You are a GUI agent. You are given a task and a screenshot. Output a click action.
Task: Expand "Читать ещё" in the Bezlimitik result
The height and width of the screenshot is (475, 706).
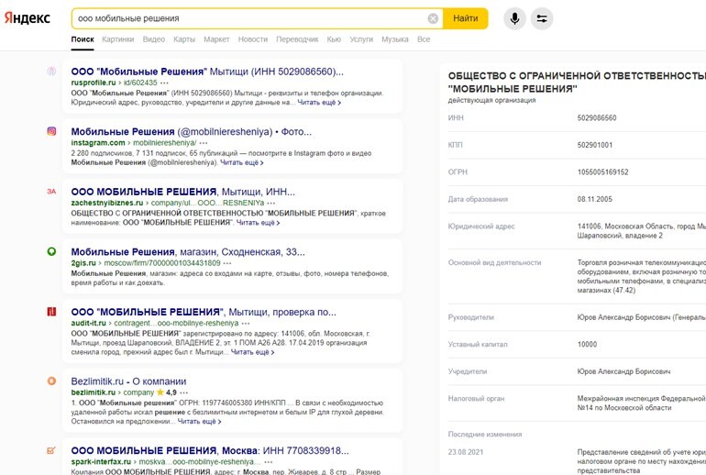click(199, 422)
